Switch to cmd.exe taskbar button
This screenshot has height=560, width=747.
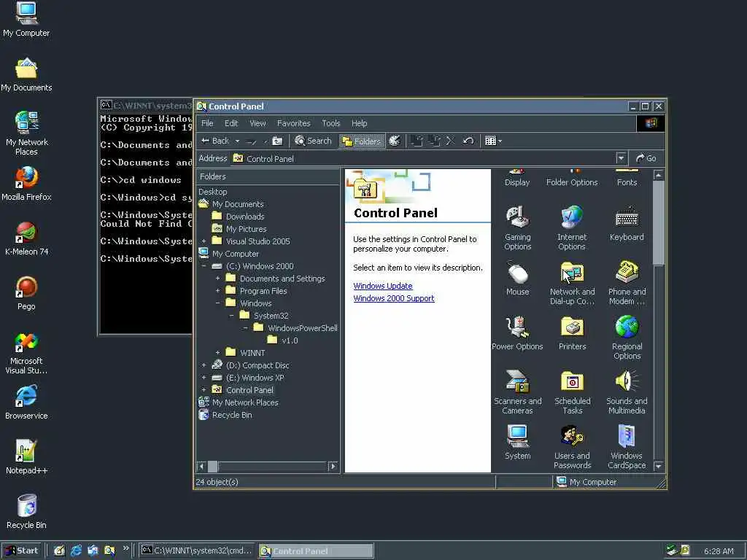pos(197,551)
